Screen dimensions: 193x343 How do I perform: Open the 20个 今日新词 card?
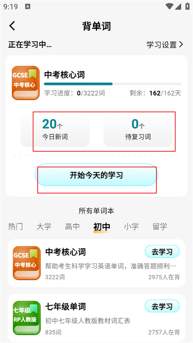click(55, 130)
